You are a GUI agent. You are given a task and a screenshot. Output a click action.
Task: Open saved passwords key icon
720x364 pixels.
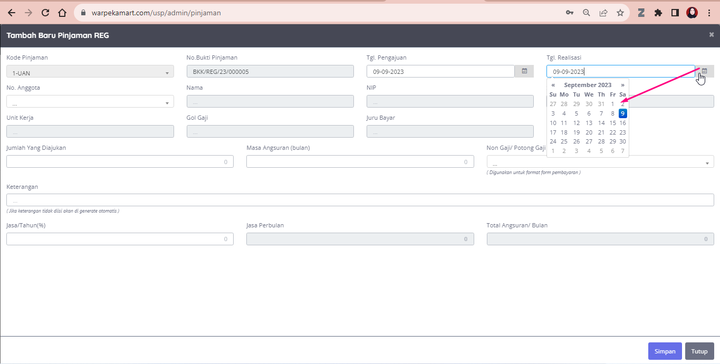point(570,13)
